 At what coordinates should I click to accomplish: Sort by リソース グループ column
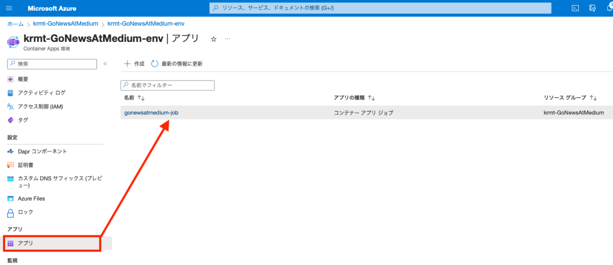571,97
